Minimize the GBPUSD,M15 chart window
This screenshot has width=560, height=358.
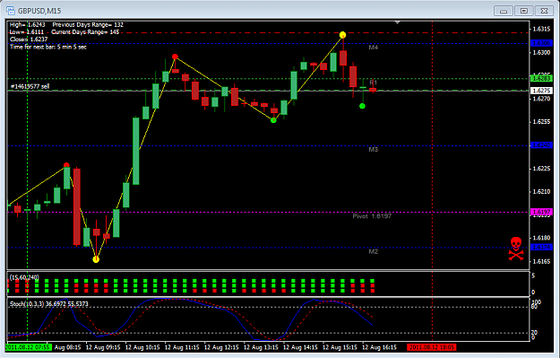point(504,11)
